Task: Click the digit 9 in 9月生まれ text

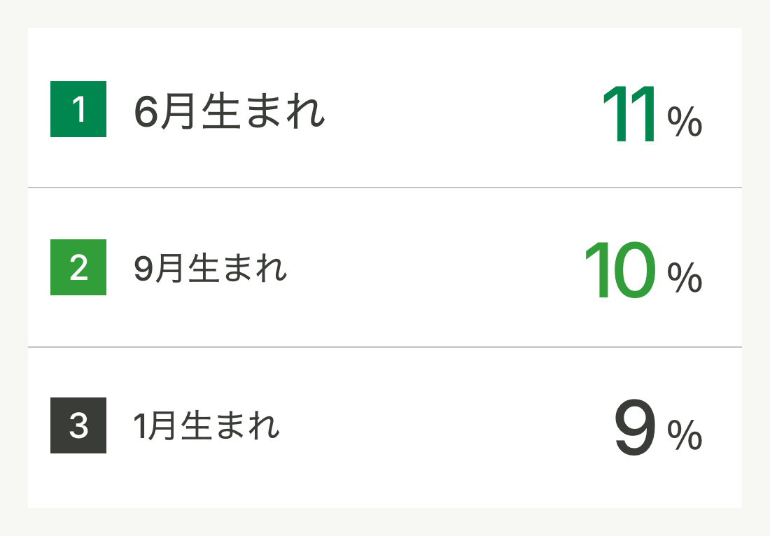Action: 144,269
